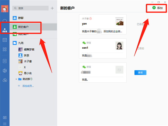Screen dimensions: 168x126
Task: Select contact X
Action: coord(33,67)
